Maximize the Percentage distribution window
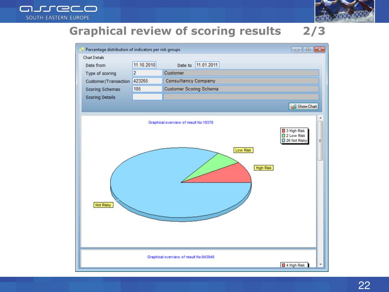389x292 pixels. (x=308, y=49)
